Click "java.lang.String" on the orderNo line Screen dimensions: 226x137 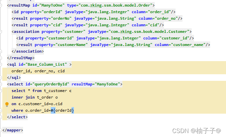pyautogui.click(x=115, y=18)
